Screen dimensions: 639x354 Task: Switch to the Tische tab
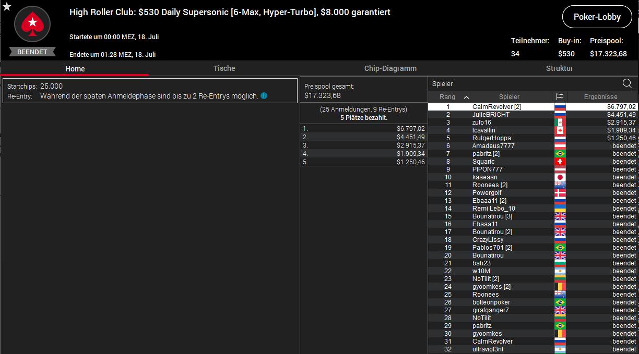tap(224, 68)
